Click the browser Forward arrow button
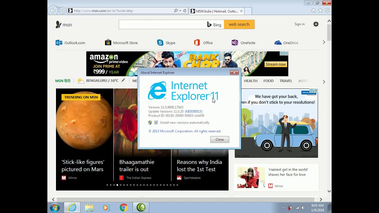This screenshot has width=379, height=213. coord(62,11)
